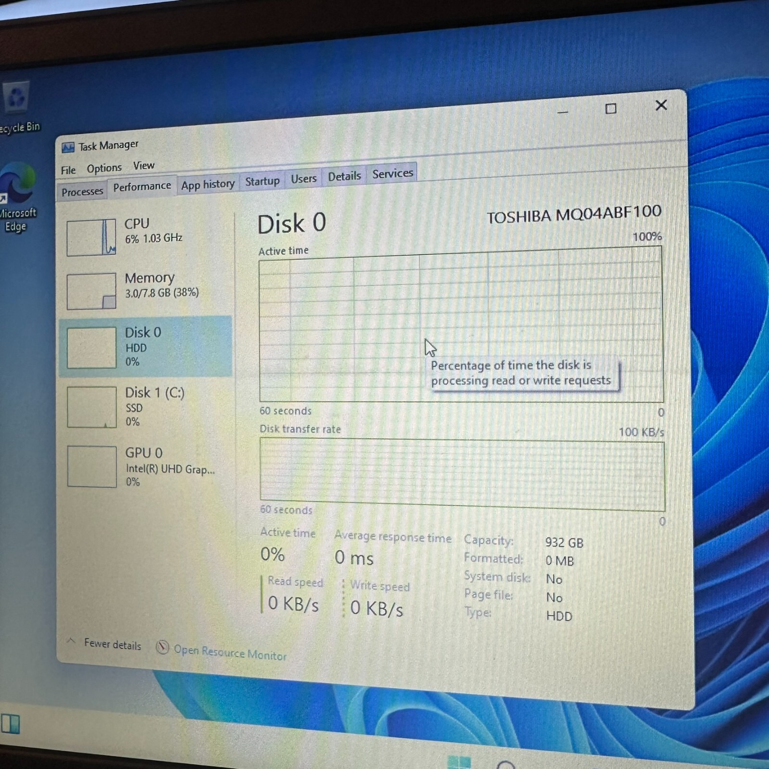The height and width of the screenshot is (769, 769).
Task: Switch to the Services tab
Action: [392, 174]
